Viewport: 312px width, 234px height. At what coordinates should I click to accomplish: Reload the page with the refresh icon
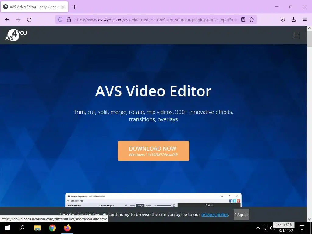coord(29,19)
